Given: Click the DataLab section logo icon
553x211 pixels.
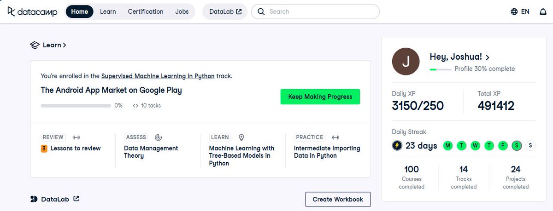Looking at the screenshot, I should click(x=34, y=199).
